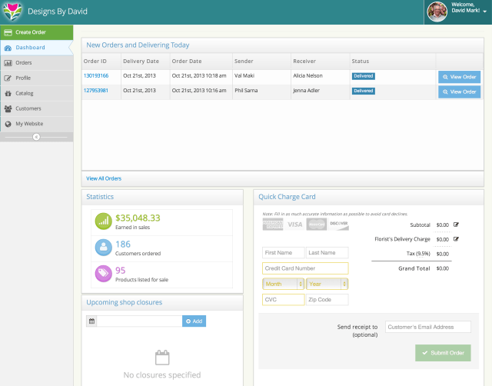Click the green sales chart icon

(x=103, y=221)
